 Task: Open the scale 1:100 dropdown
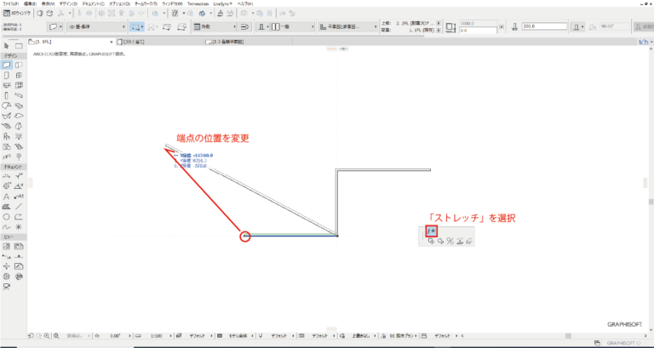click(x=157, y=336)
